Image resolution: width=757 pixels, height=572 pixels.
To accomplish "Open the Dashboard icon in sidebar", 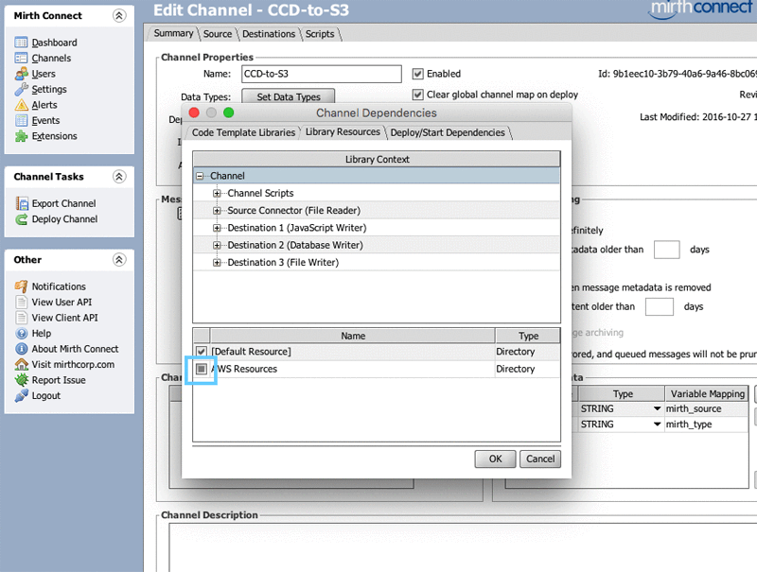I will point(21,43).
